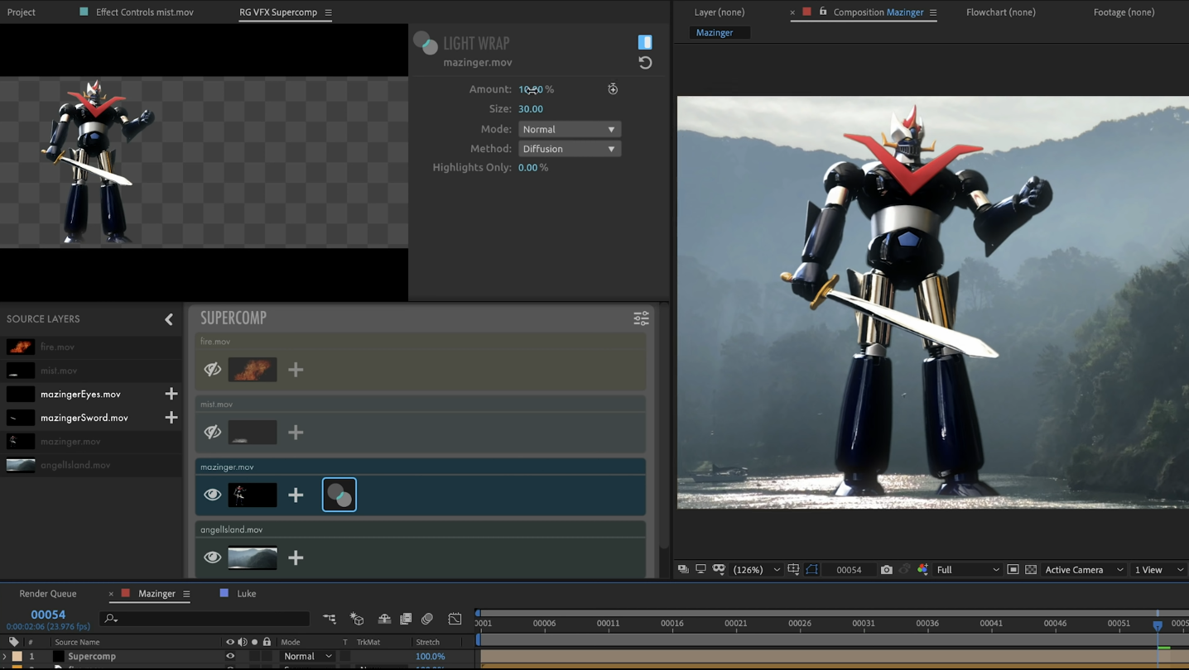Open the Render Queue tab
Screen dimensions: 1189x670
[x=48, y=594]
